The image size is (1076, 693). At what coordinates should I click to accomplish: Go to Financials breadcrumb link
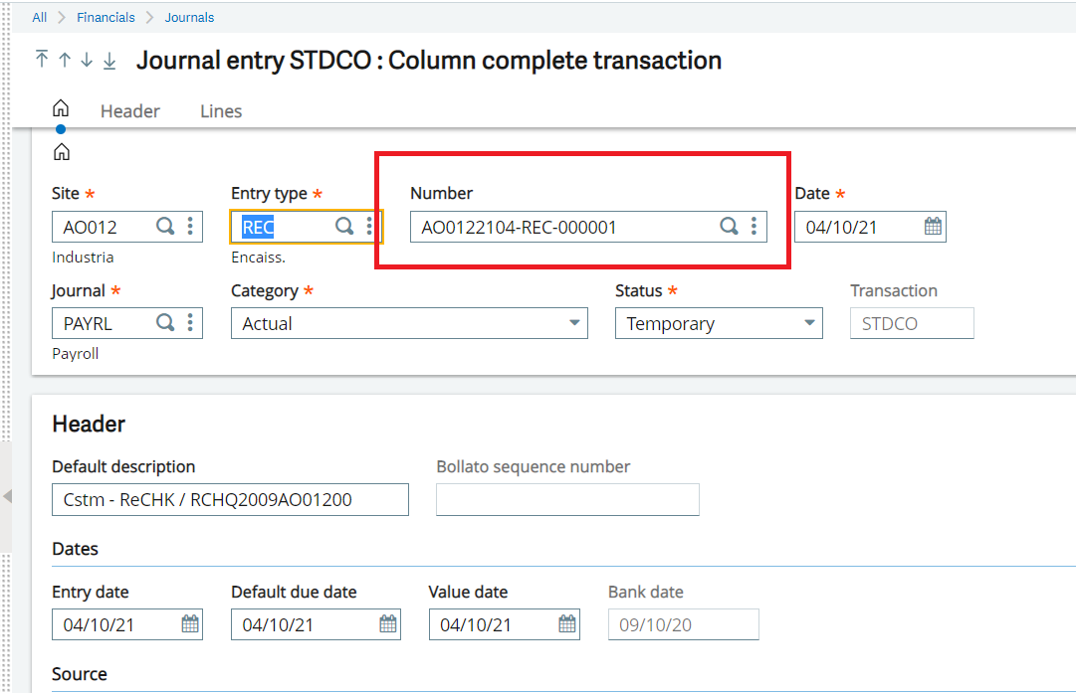[106, 17]
